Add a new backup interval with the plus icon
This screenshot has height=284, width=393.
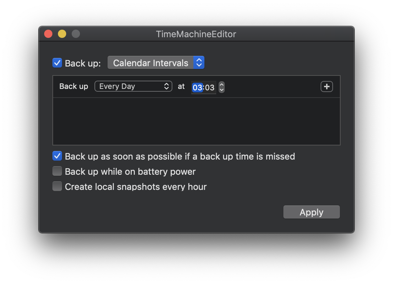coord(326,87)
